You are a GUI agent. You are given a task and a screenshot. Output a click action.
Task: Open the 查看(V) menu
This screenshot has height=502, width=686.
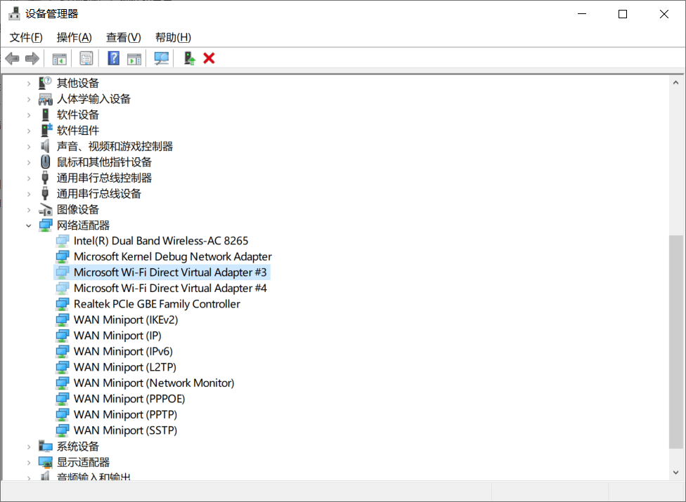pos(124,38)
